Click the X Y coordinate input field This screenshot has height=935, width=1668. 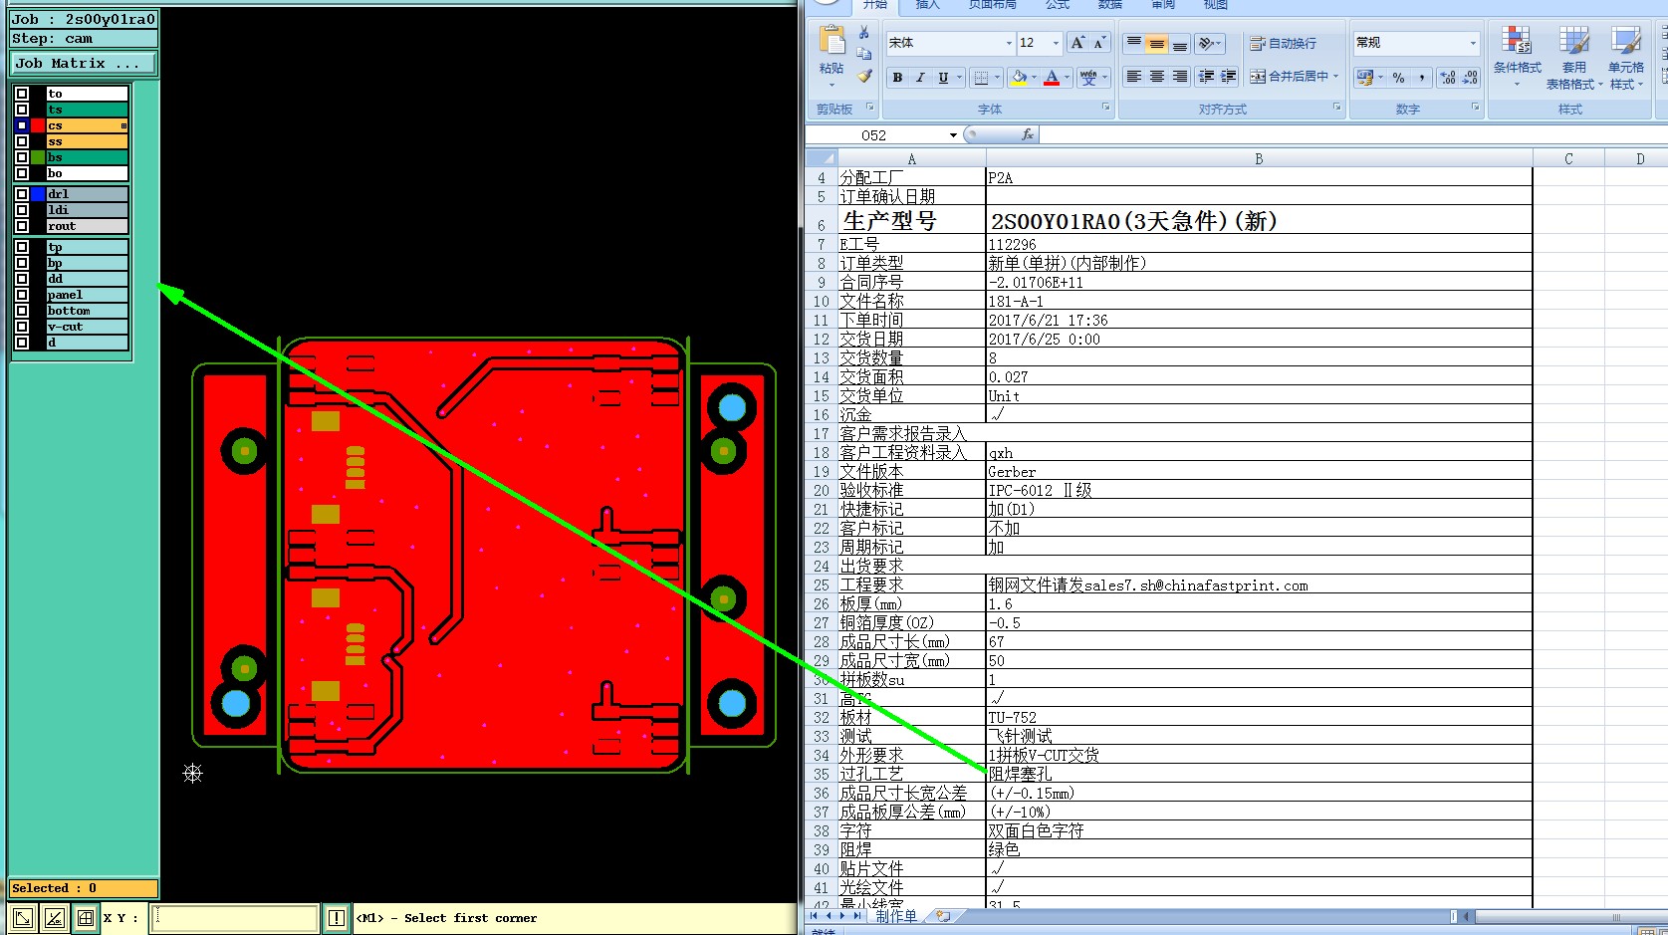click(x=235, y=918)
